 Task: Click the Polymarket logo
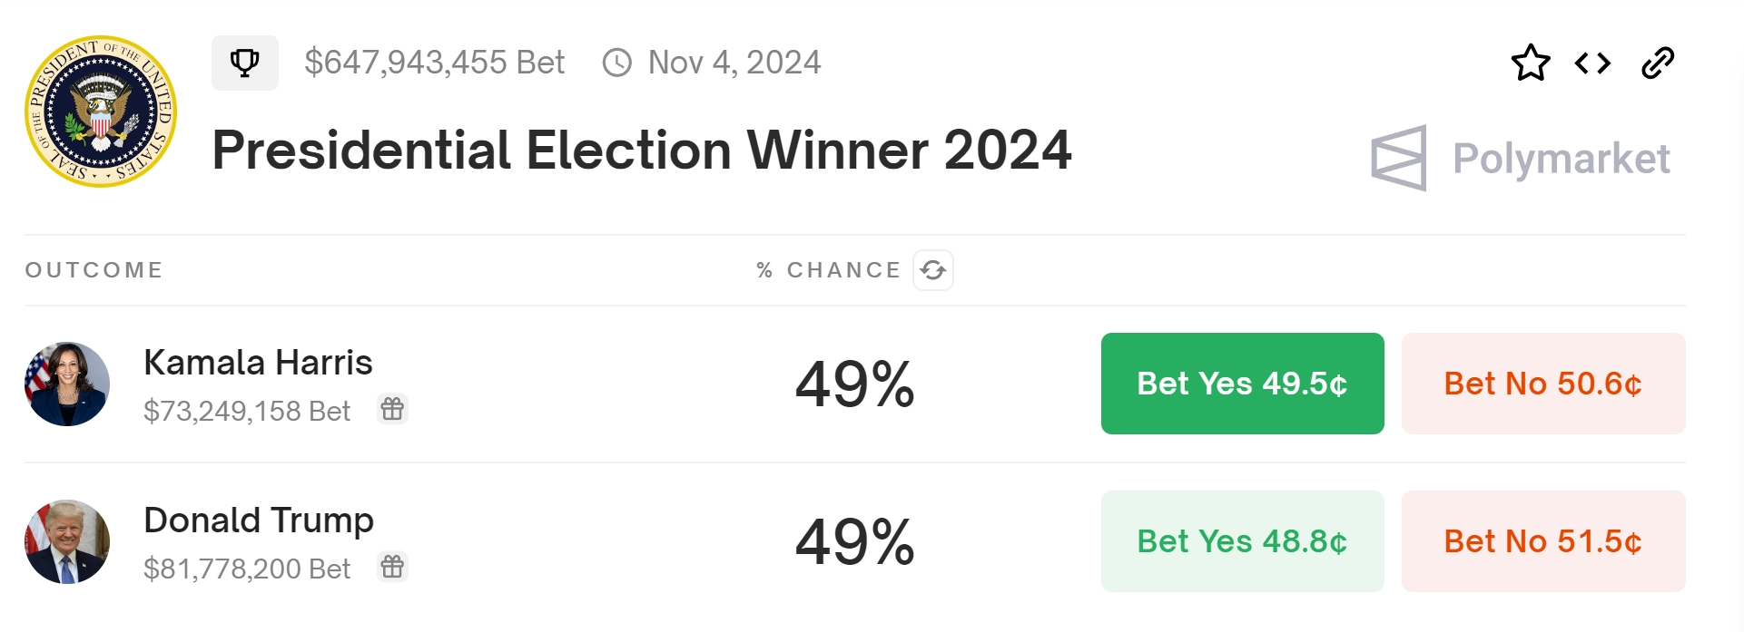click(x=1521, y=159)
